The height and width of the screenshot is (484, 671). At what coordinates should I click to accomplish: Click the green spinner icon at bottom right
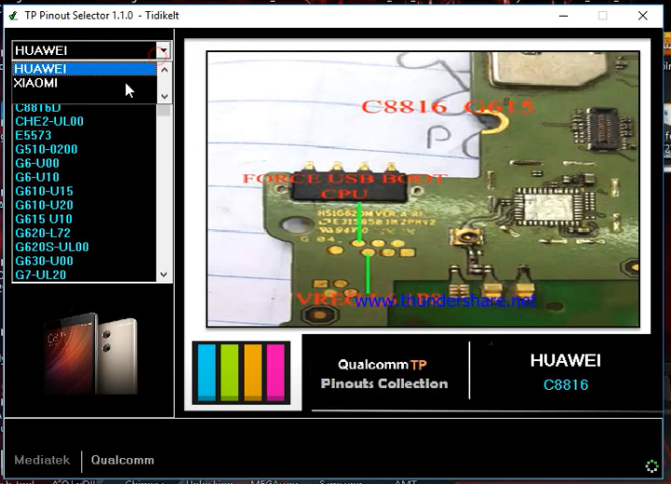point(651,466)
